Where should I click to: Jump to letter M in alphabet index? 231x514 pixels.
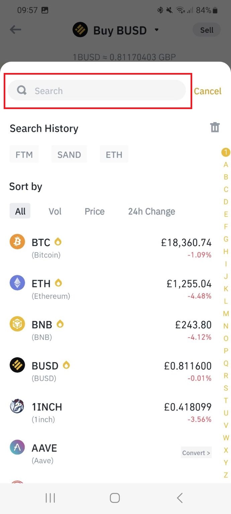tap(226, 314)
